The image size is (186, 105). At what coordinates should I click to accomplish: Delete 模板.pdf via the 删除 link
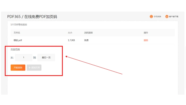(x=146, y=40)
